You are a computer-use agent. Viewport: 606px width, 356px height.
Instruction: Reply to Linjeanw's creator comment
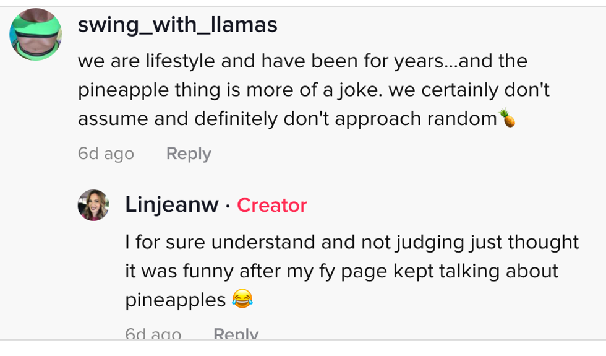pos(236,334)
